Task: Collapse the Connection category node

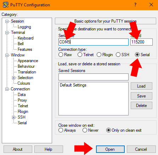Action: pos(7,89)
